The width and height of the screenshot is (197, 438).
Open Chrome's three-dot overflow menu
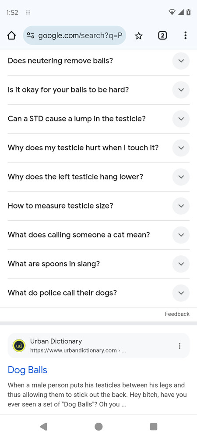[185, 35]
